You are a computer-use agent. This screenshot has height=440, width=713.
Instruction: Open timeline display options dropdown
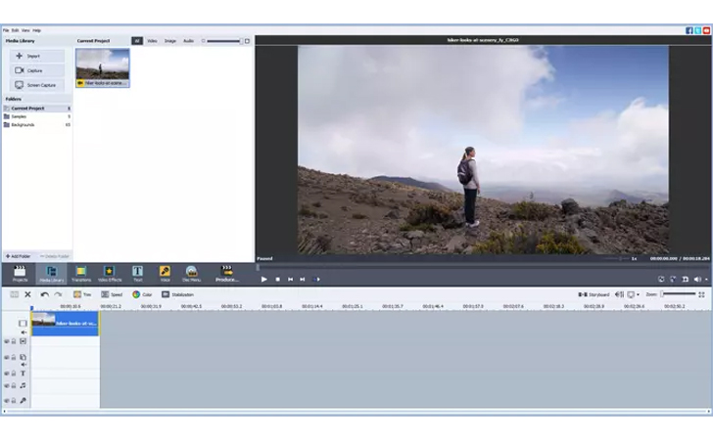(639, 294)
